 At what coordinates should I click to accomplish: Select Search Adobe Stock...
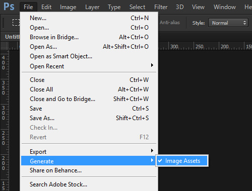pyautogui.click(x=89, y=184)
